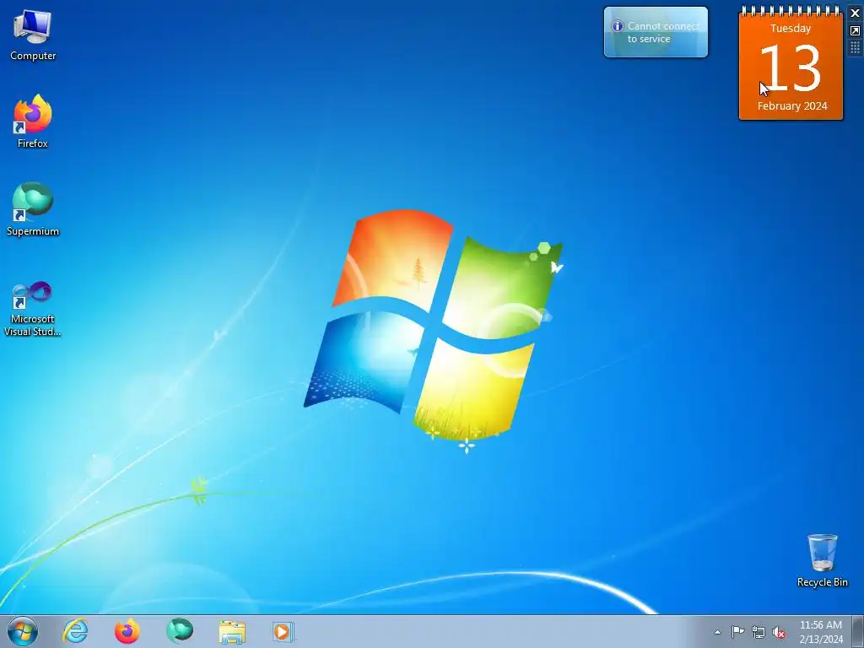Grab the calendar gadget drag handle

(856, 48)
